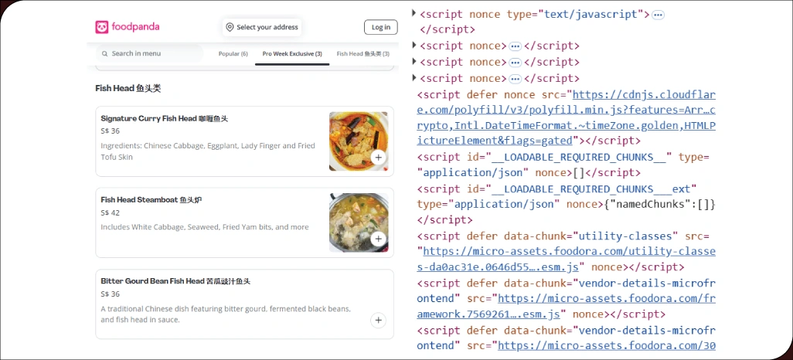
Task: Add Fish Head Steamboat with plus button
Action: [378, 239]
